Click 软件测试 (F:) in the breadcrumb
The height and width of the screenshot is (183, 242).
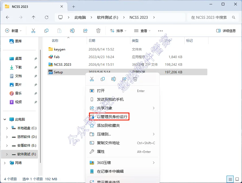(x=108, y=17)
